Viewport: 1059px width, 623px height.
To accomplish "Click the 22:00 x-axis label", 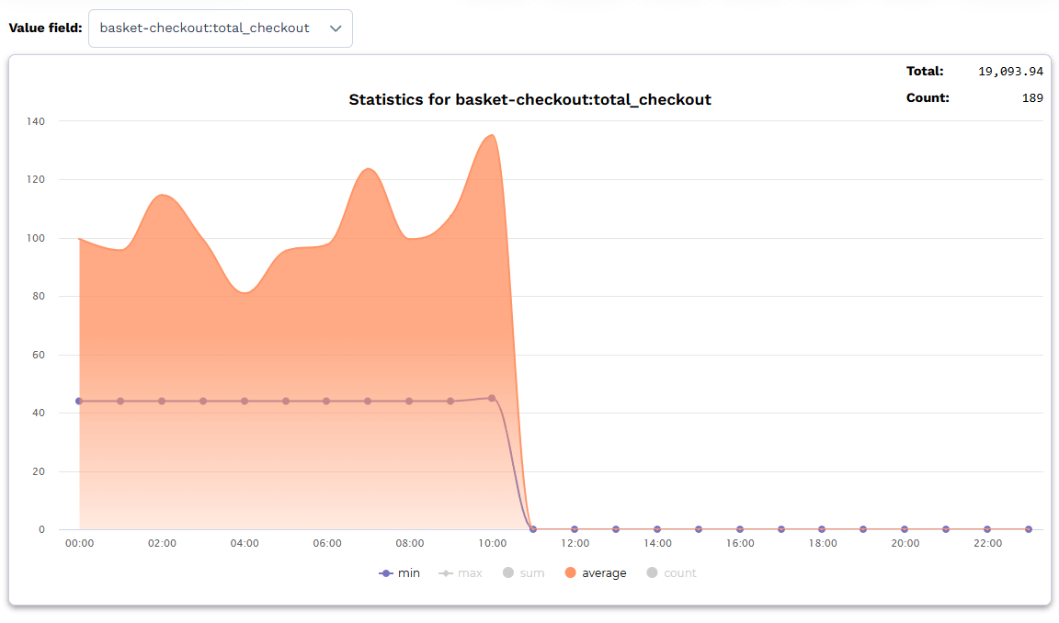I will click(x=987, y=543).
